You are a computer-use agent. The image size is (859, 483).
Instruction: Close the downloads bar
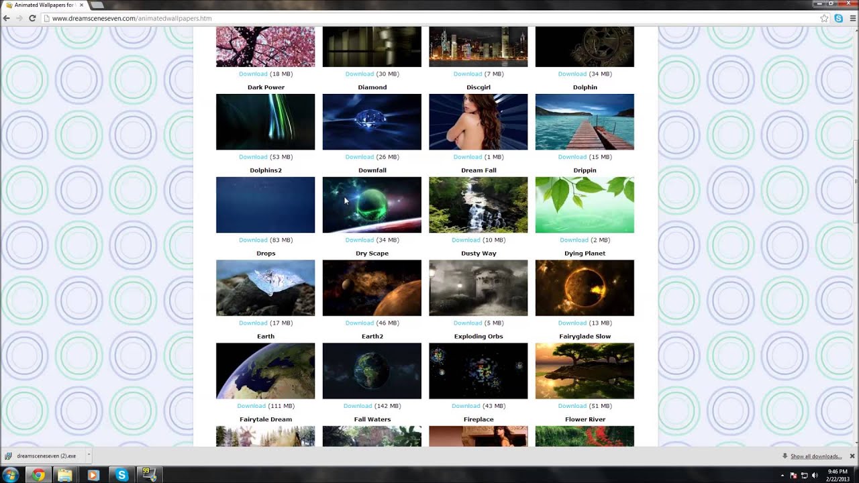pos(852,456)
